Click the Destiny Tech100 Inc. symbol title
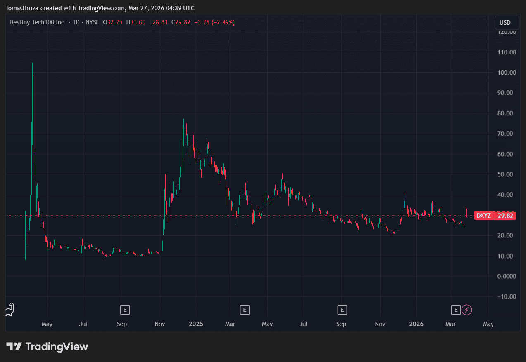 (38, 22)
